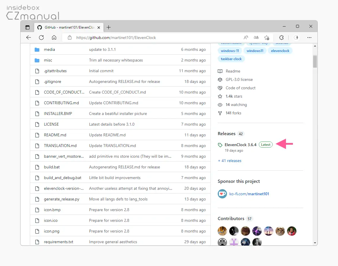Open commit 'Create a beatiful installer picture'

click(x=118, y=114)
